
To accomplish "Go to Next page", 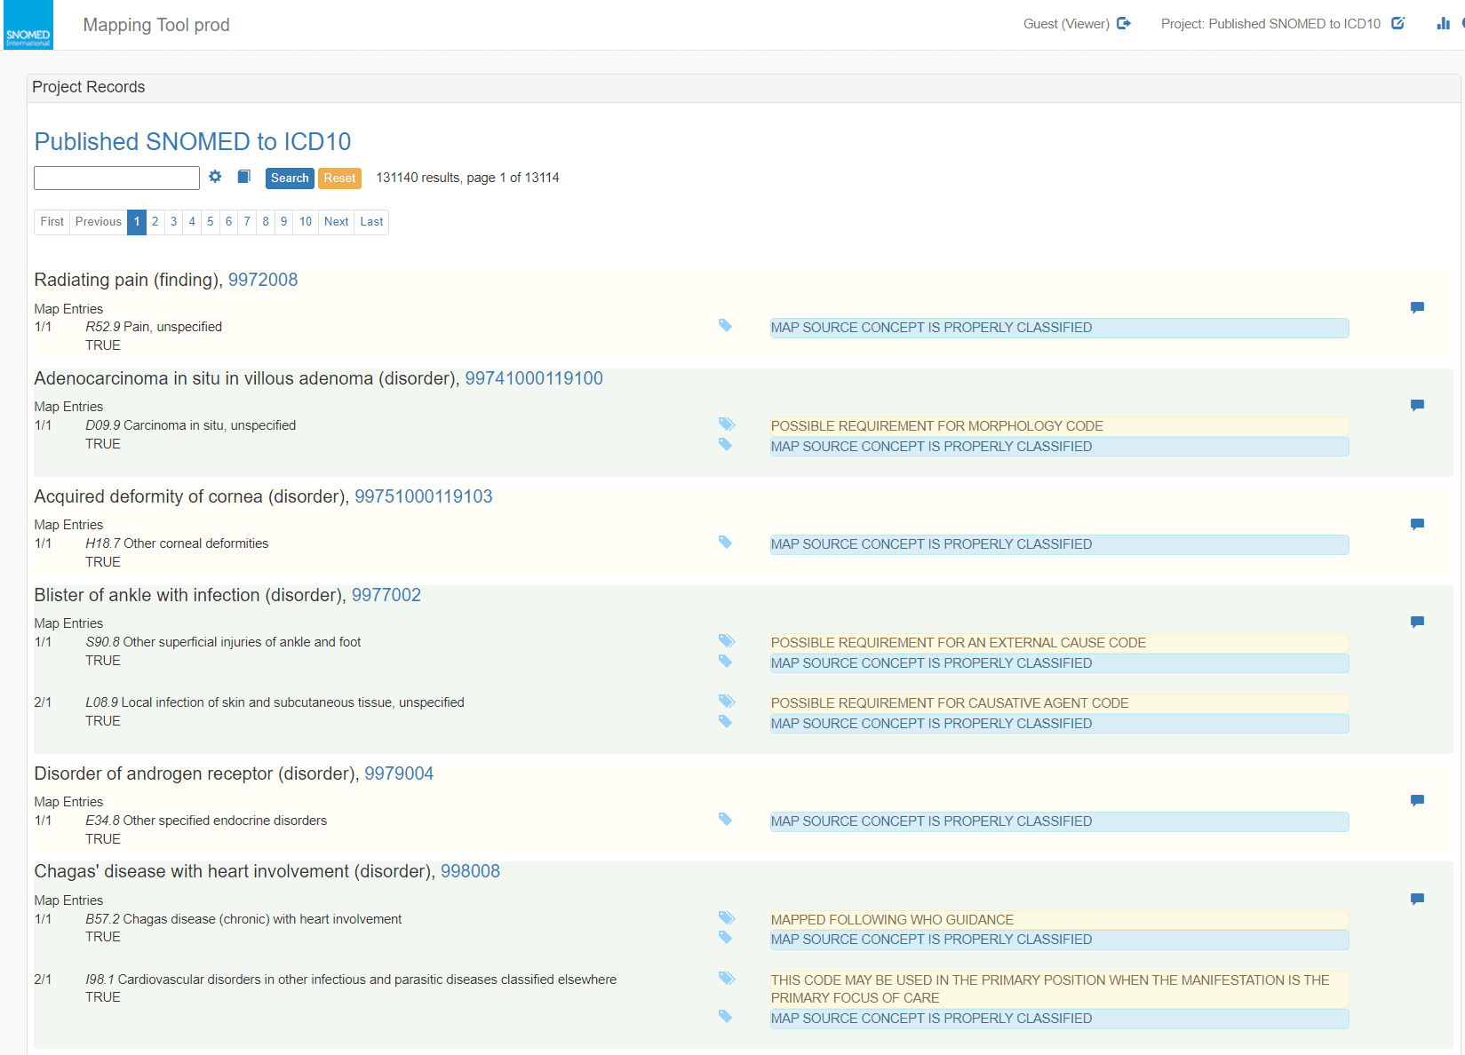I will 336,222.
